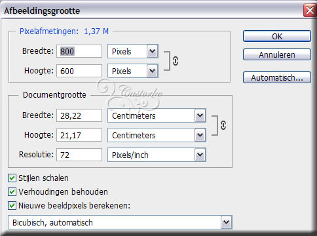Toggle the Stijlen schalen checkbox
The image size is (317, 236).
pyautogui.click(x=12, y=178)
